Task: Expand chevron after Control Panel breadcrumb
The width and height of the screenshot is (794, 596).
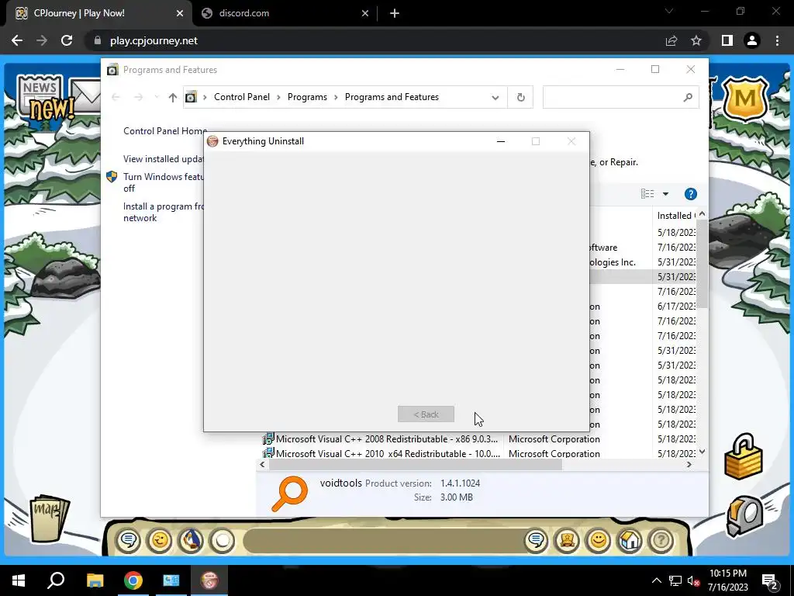Action: coord(278,97)
